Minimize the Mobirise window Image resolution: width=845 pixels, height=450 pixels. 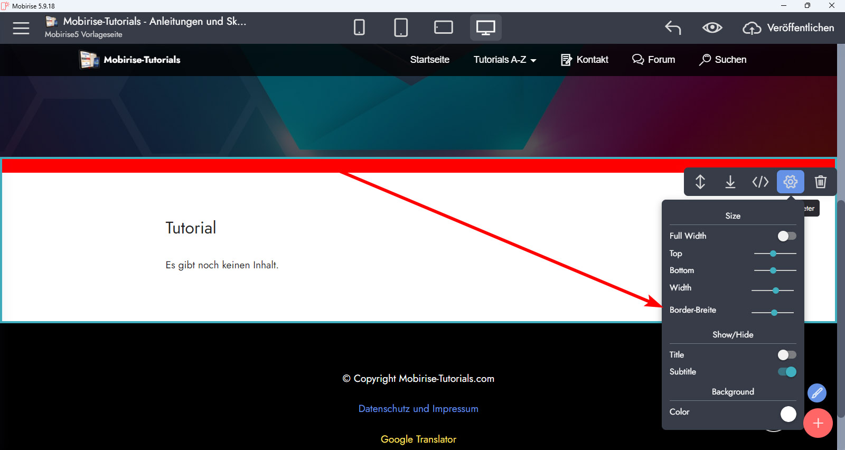click(x=784, y=6)
